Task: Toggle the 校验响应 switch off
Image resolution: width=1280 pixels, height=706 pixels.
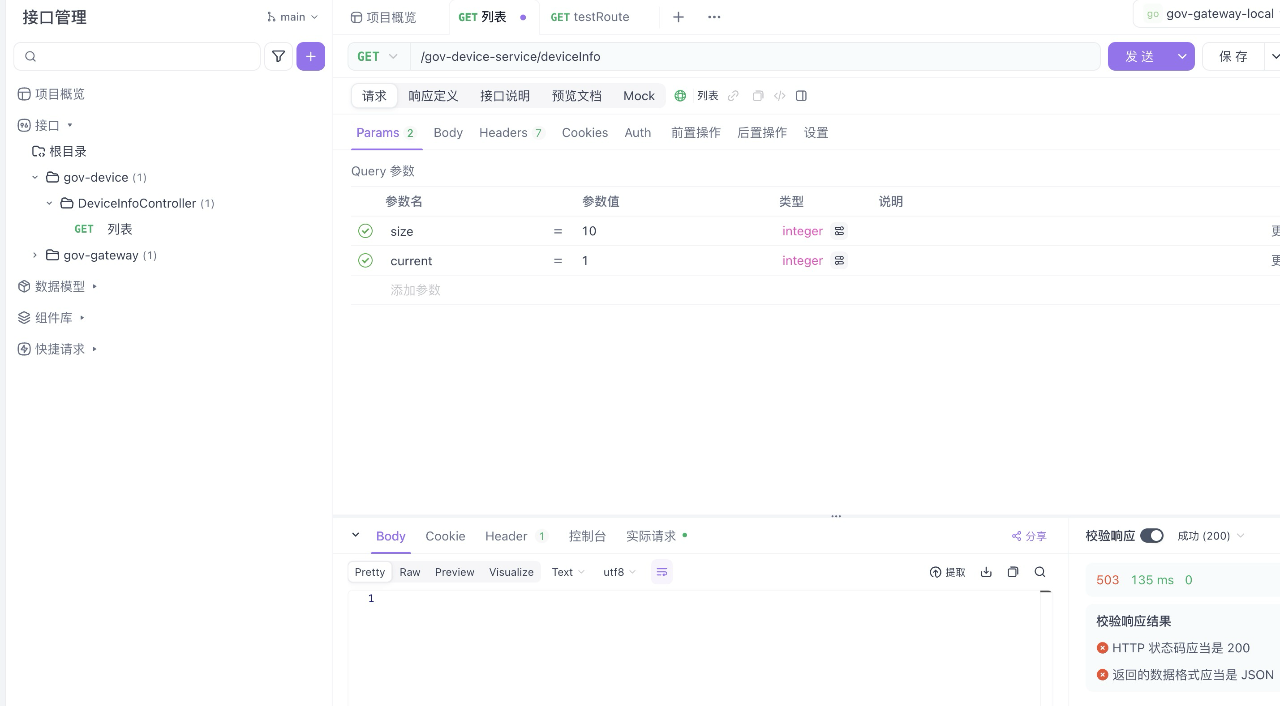Action: coord(1151,536)
